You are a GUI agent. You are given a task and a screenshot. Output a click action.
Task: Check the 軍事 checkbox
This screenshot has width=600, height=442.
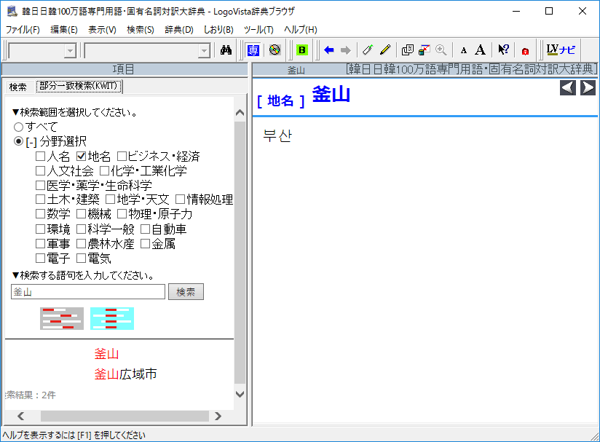tap(40, 244)
